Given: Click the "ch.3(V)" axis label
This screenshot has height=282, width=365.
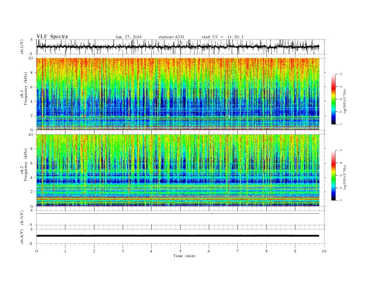Looking at the screenshot, I should tap(22, 218).
